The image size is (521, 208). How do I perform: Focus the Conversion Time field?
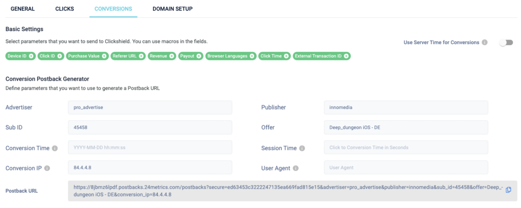(x=150, y=148)
